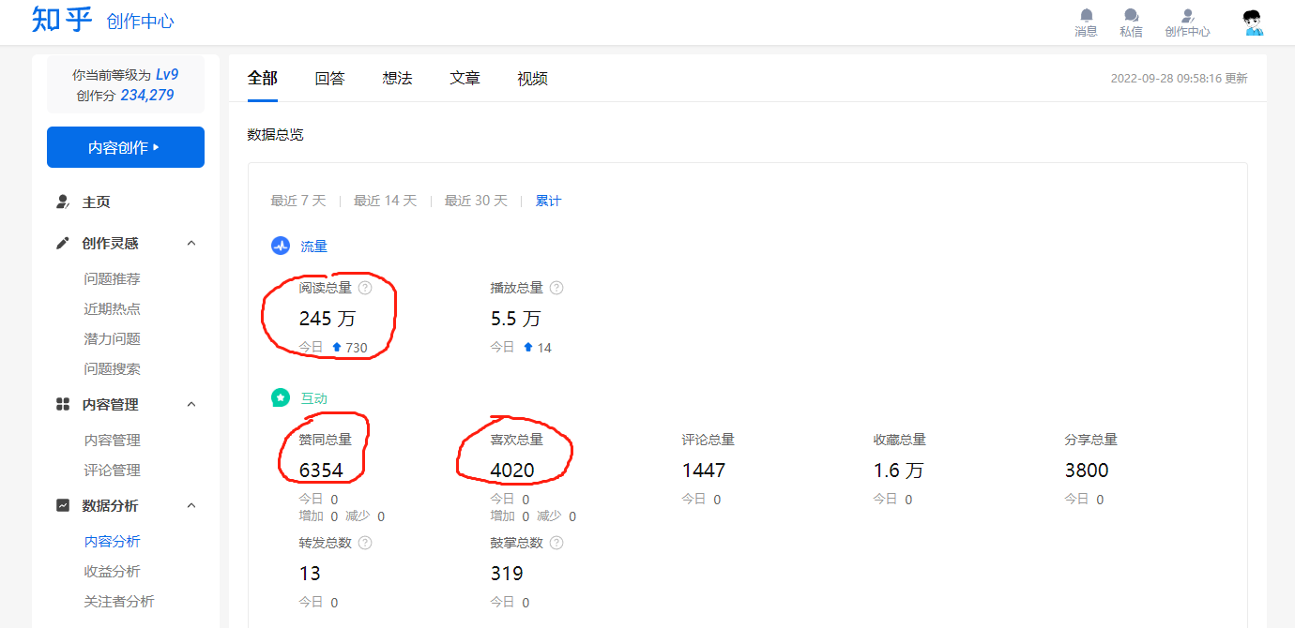This screenshot has height=628, width=1295.
Task: Open 潜力问题 in the sidebar
Action: tap(112, 338)
